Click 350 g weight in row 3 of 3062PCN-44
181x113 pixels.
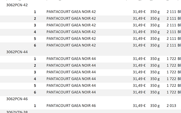[155, 72]
